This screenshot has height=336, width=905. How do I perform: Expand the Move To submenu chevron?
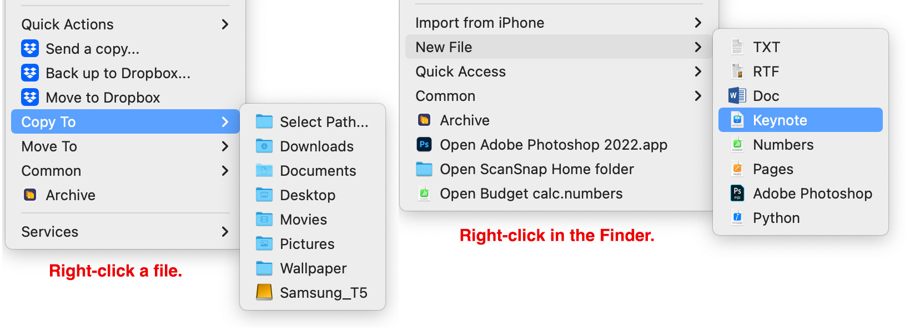click(225, 146)
